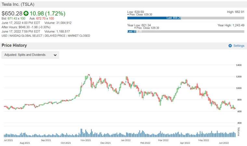The image size is (247, 146).
Task: Click the yearly range progress bar
Action: pos(186,32)
